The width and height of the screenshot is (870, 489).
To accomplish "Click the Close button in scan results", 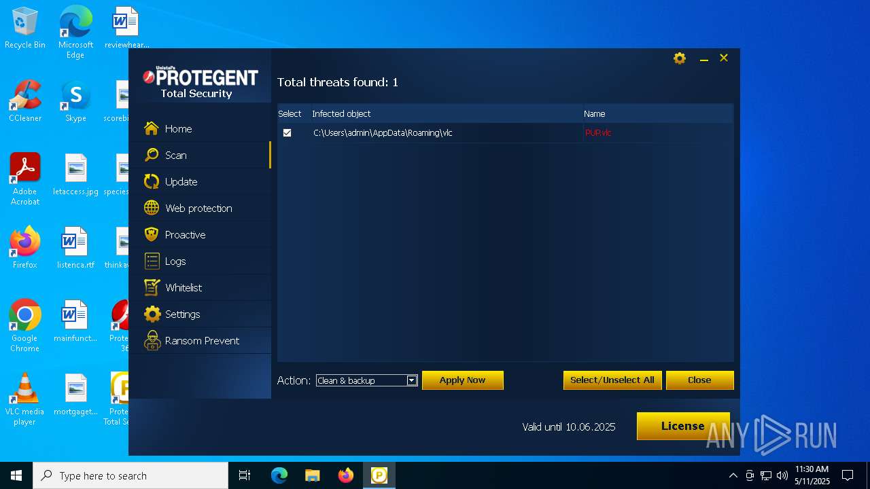I will click(x=699, y=380).
